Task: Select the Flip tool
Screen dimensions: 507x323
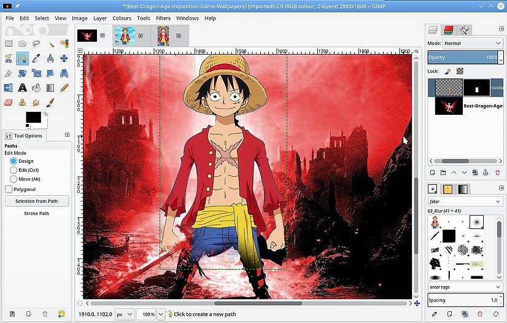Action: pyautogui.click(x=9, y=88)
